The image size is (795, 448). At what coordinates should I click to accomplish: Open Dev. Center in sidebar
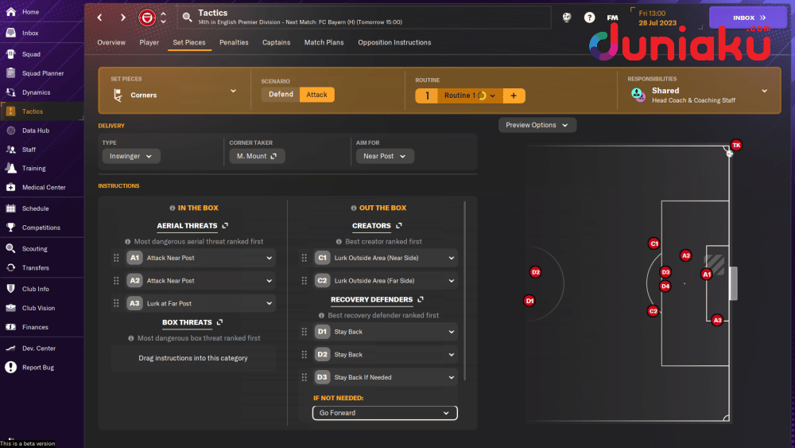point(41,348)
